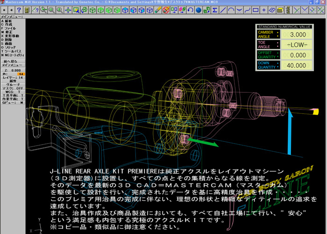Click the 属性 button

tap(13, 81)
